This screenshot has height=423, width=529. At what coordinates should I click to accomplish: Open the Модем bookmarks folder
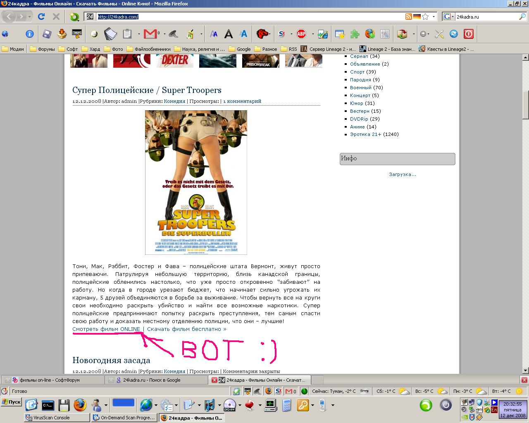click(x=13, y=49)
